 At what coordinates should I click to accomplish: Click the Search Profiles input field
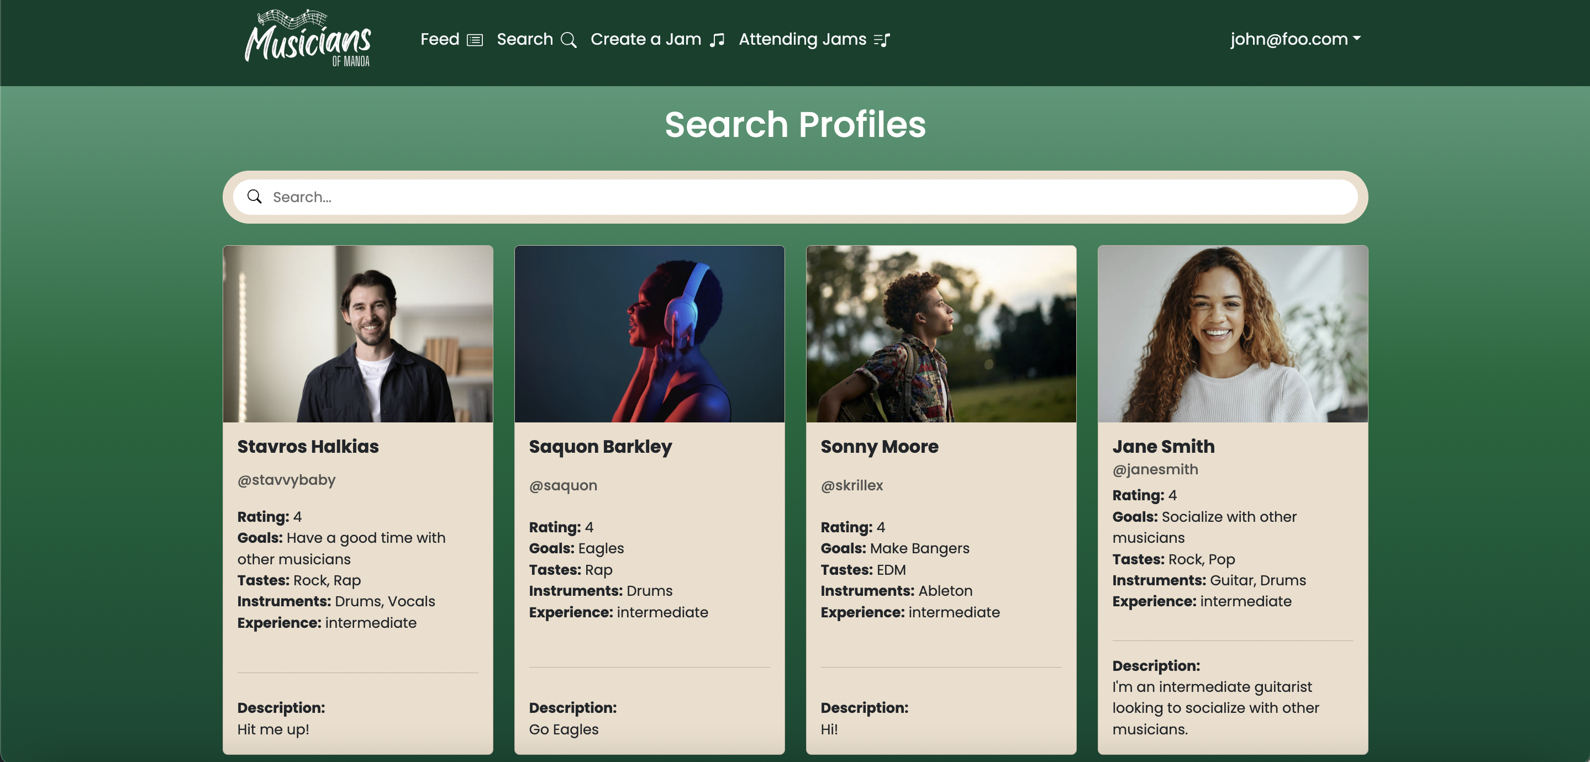pos(795,195)
